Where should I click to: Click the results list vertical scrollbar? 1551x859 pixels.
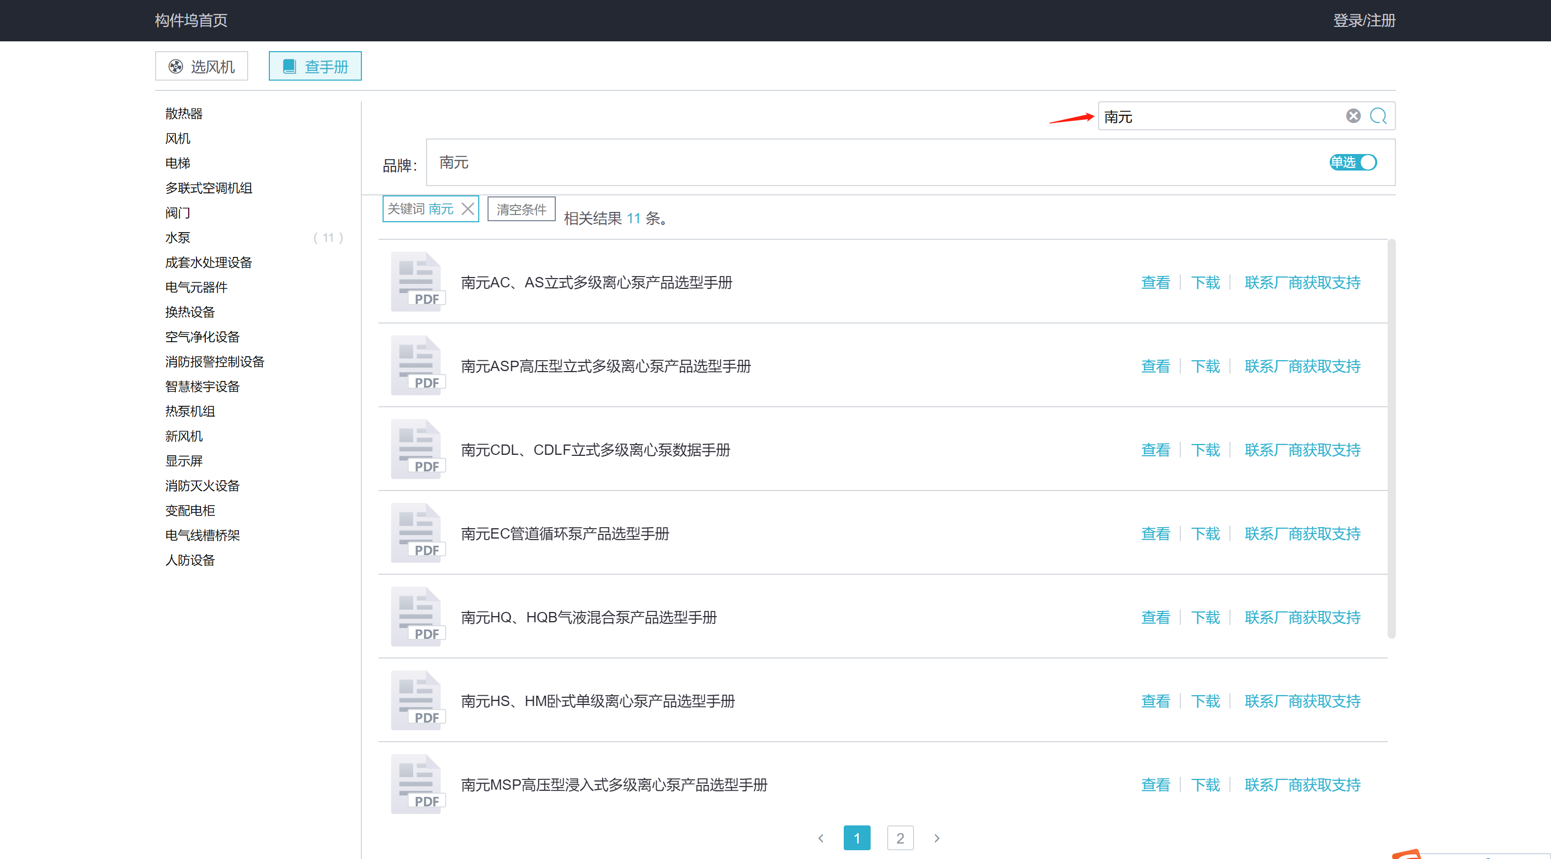(x=1391, y=439)
